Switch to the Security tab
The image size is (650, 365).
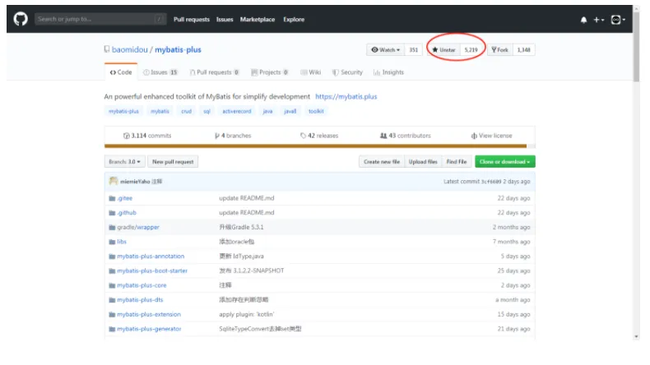(347, 72)
